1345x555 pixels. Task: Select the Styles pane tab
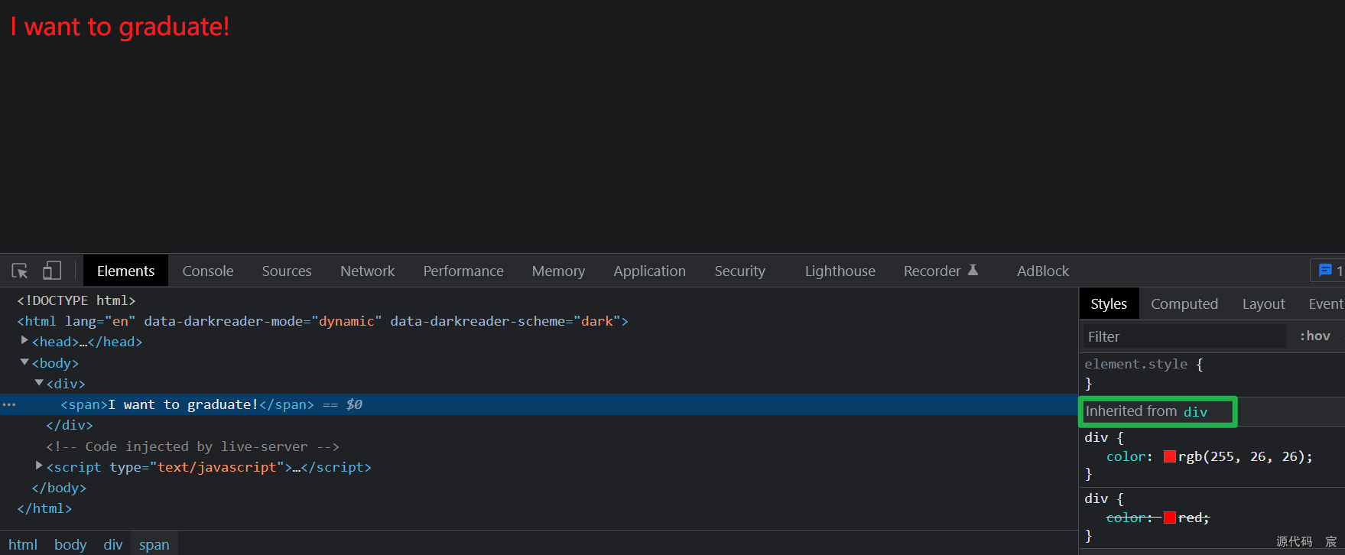click(x=1109, y=304)
